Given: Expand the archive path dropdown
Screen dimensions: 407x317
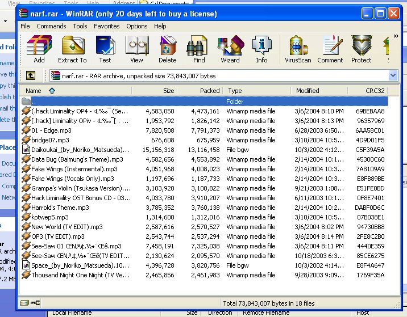Looking at the screenshot, I should (x=393, y=75).
